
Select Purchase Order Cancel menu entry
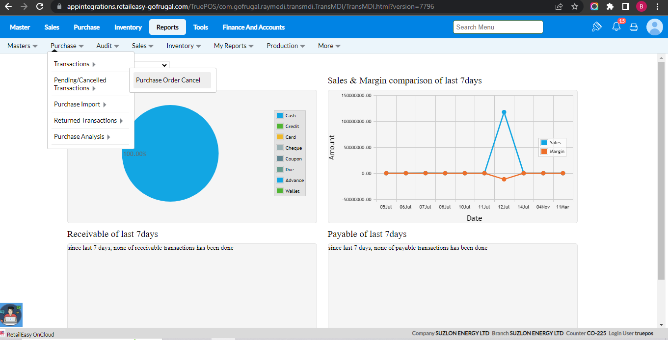click(x=168, y=80)
